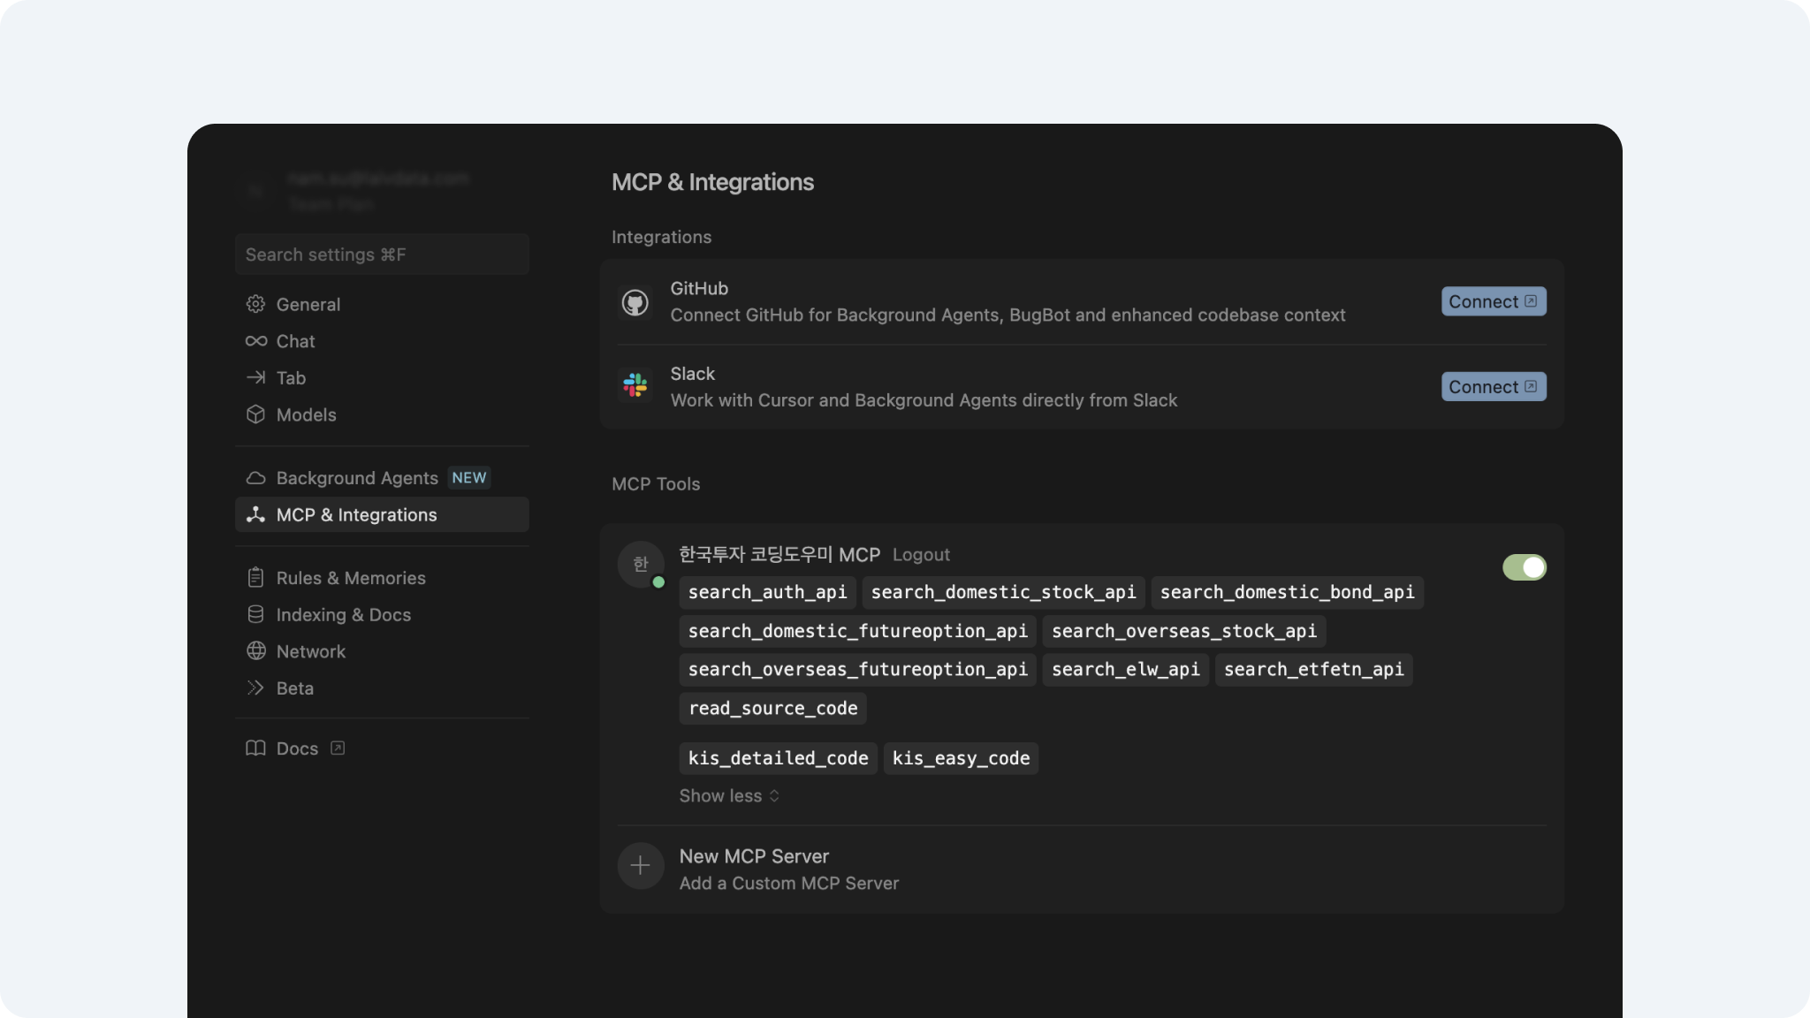Screen dimensions: 1810x1018
Task: Disable the 한국투자 코딩도우미 MCP toggle
Action: 1524,567
